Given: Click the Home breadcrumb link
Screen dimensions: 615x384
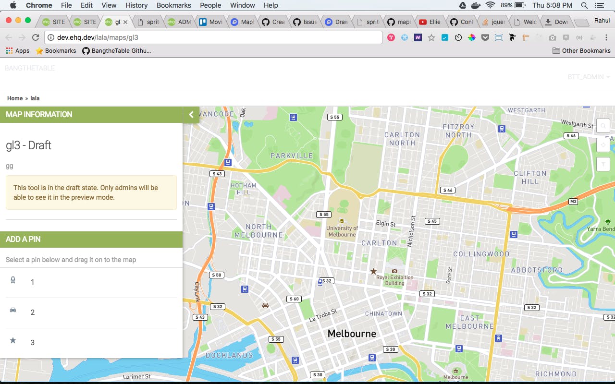Looking at the screenshot, I should [15, 98].
